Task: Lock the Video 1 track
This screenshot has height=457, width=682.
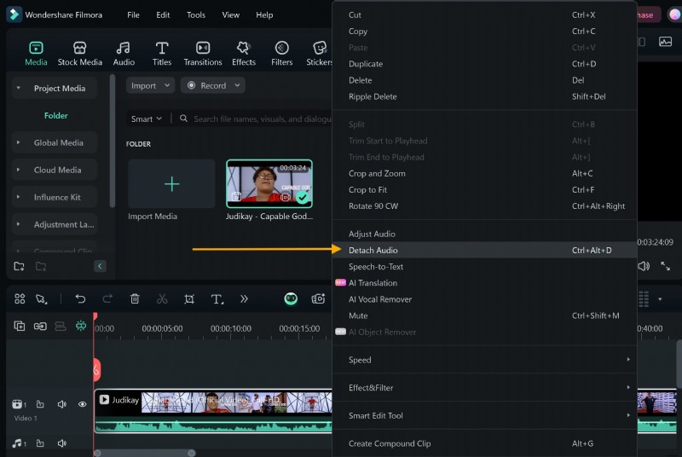Action: coord(40,404)
